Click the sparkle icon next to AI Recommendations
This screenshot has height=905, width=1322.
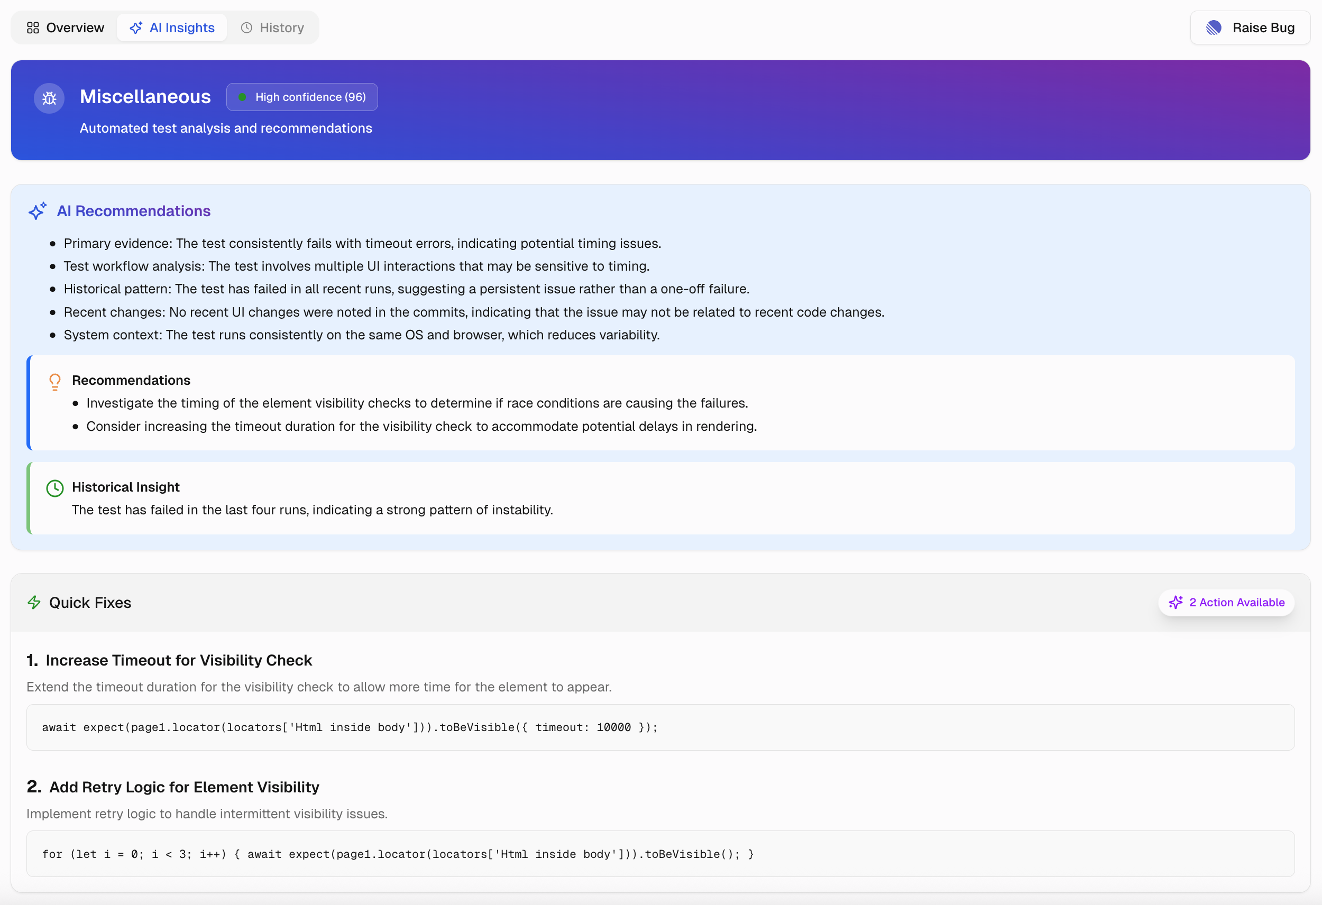[38, 211]
